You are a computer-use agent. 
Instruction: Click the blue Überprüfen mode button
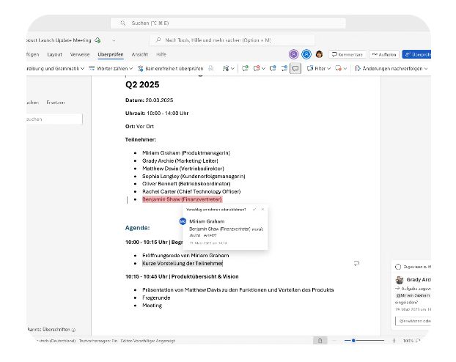[416, 54]
